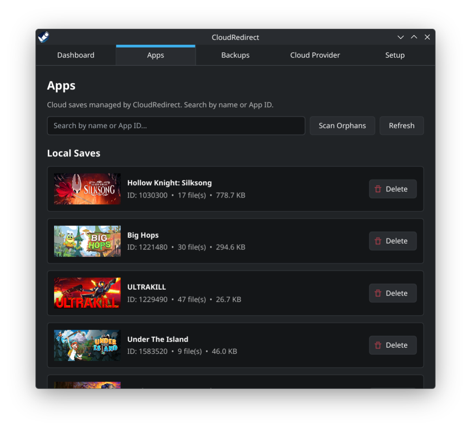The height and width of the screenshot is (431, 471).
Task: Click trash icon in Under The Island row
Action: [x=378, y=345]
